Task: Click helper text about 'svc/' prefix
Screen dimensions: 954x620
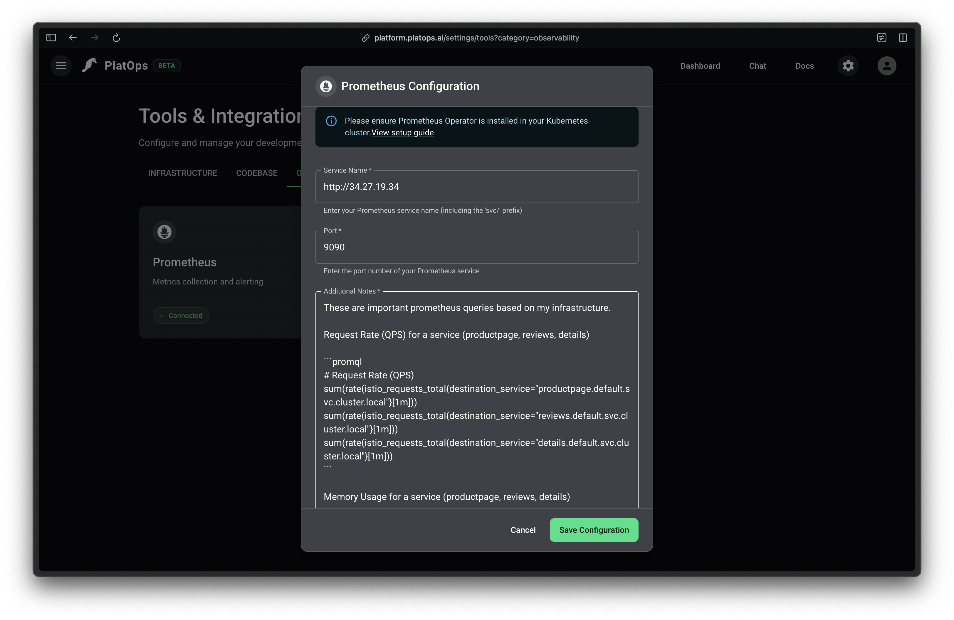Action: [422, 211]
